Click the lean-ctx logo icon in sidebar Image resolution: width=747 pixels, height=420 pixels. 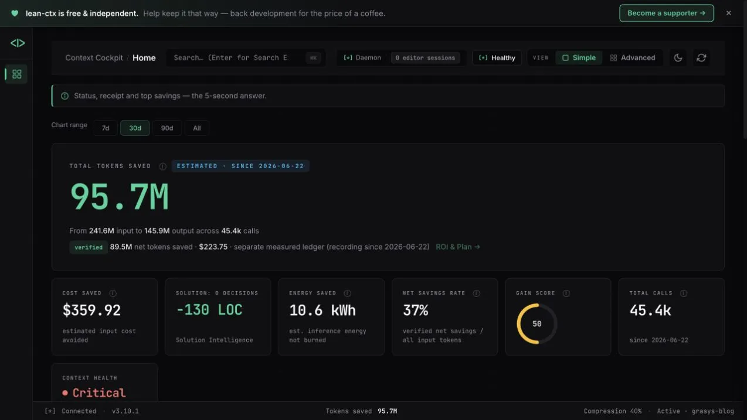coord(18,43)
